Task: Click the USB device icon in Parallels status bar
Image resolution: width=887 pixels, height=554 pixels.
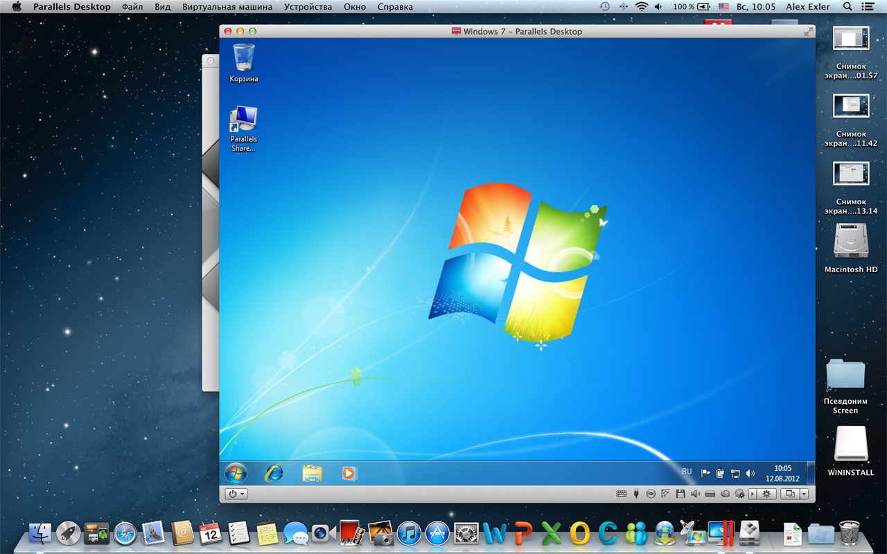Action: click(x=636, y=494)
